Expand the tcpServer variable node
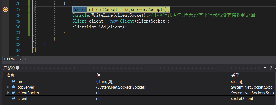The image size is (276, 105). point(8,87)
